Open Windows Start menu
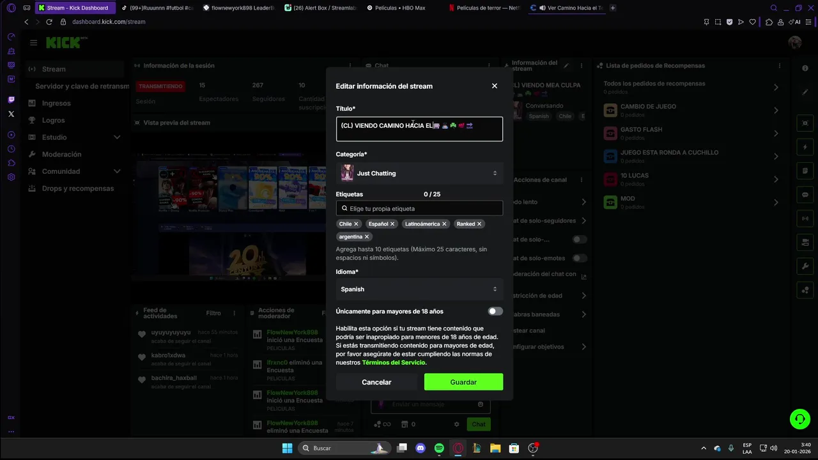This screenshot has height=460, width=818. [287, 448]
